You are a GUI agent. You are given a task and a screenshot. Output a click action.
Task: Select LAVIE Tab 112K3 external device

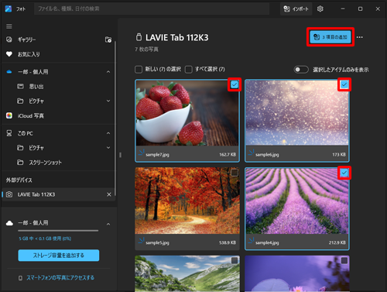[x=58, y=194]
